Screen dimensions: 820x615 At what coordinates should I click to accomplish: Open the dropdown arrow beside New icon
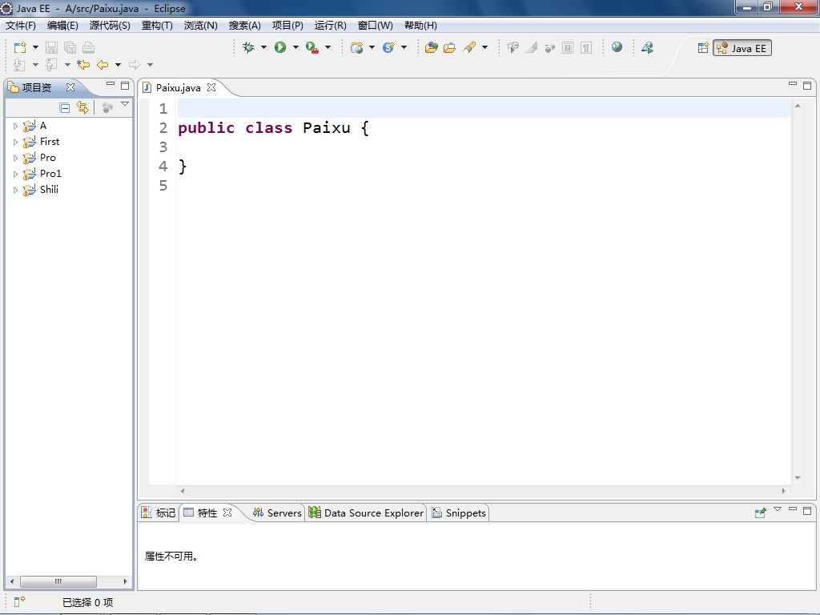click(x=35, y=47)
